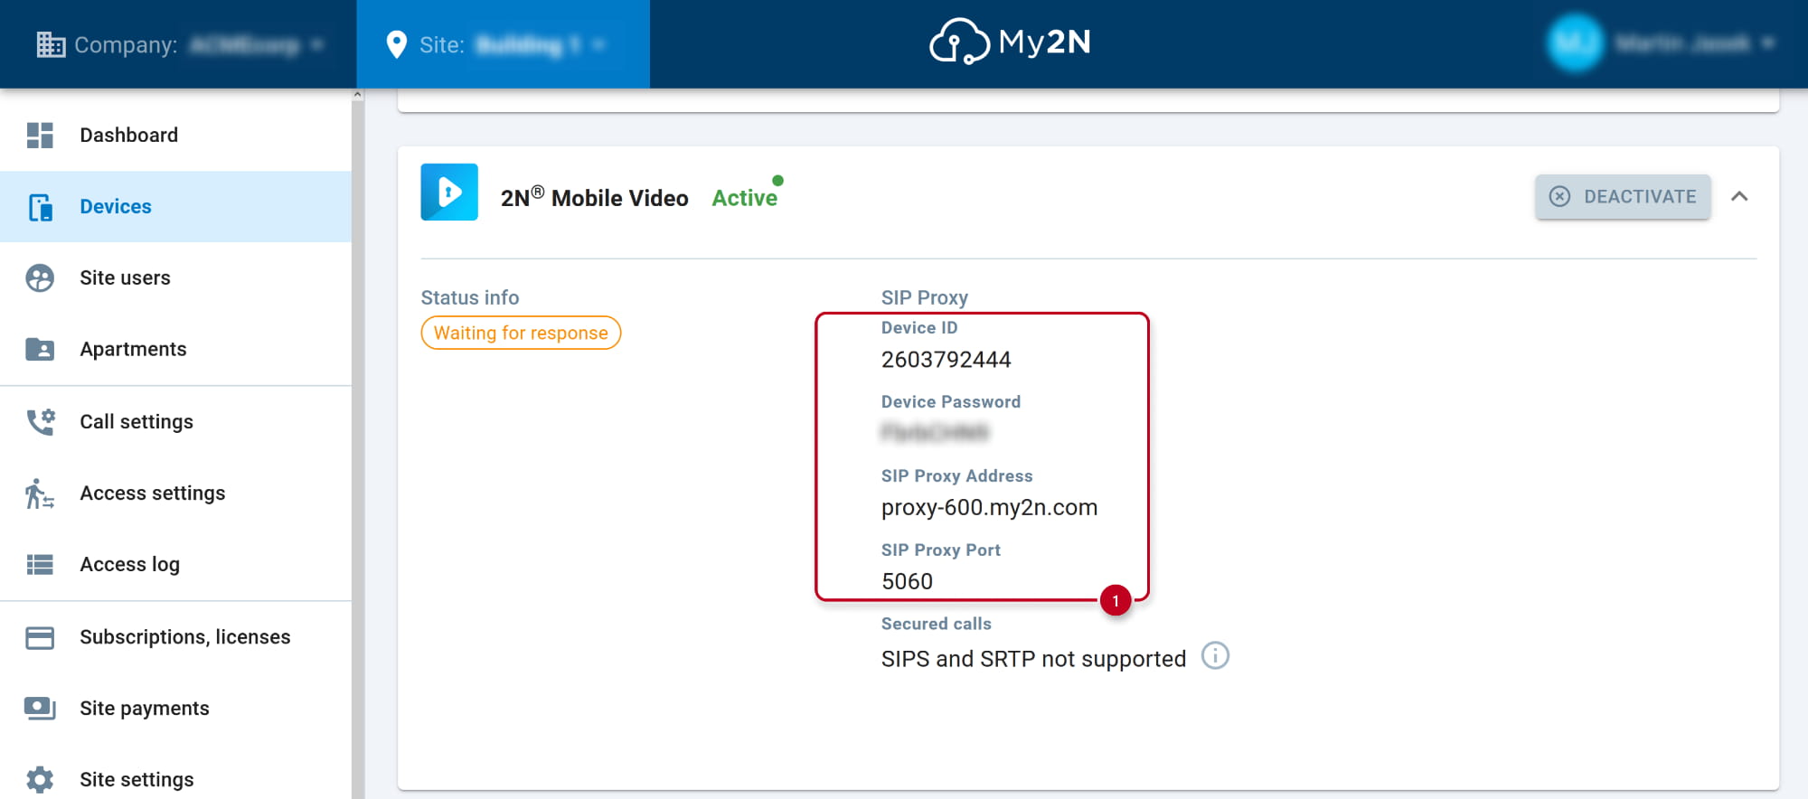Click the DEACTIVATE button
Viewport: 1808px width, 799px height.
coord(1623,196)
